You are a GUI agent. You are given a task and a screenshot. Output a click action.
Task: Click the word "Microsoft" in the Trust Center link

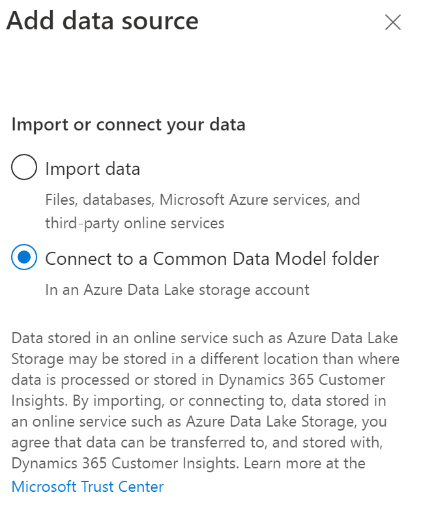click(x=43, y=486)
